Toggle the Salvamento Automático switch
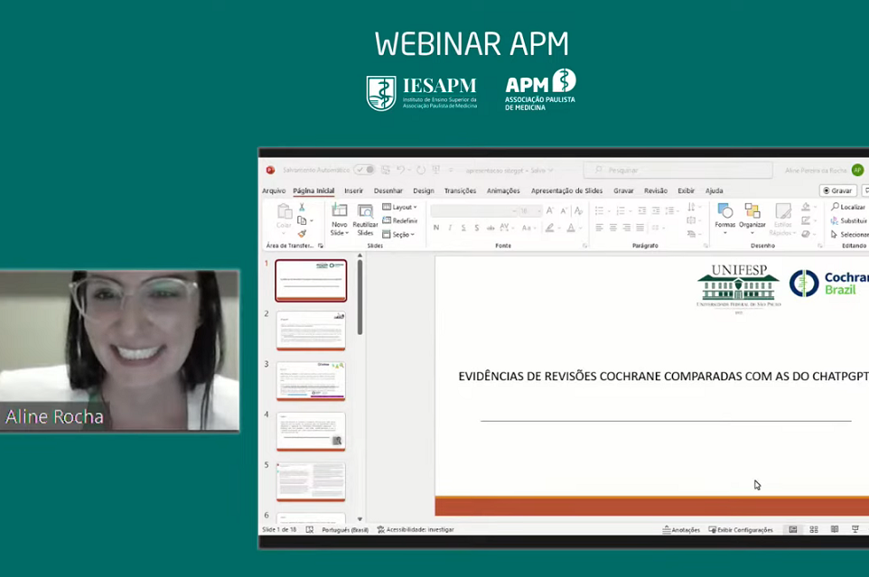869x577 pixels. (364, 170)
